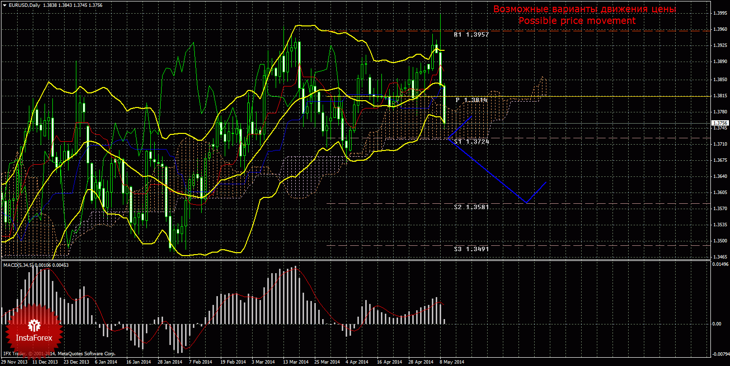
Task: Click the S1 1.3724 support label
Action: tap(471, 141)
